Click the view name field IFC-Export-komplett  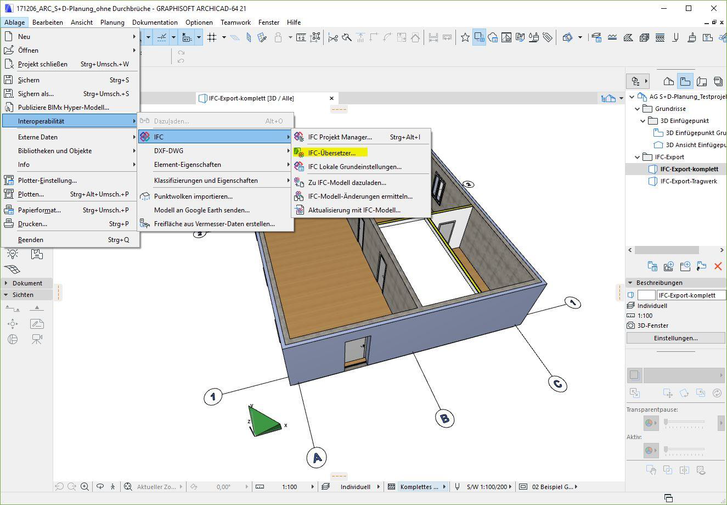[691, 295]
